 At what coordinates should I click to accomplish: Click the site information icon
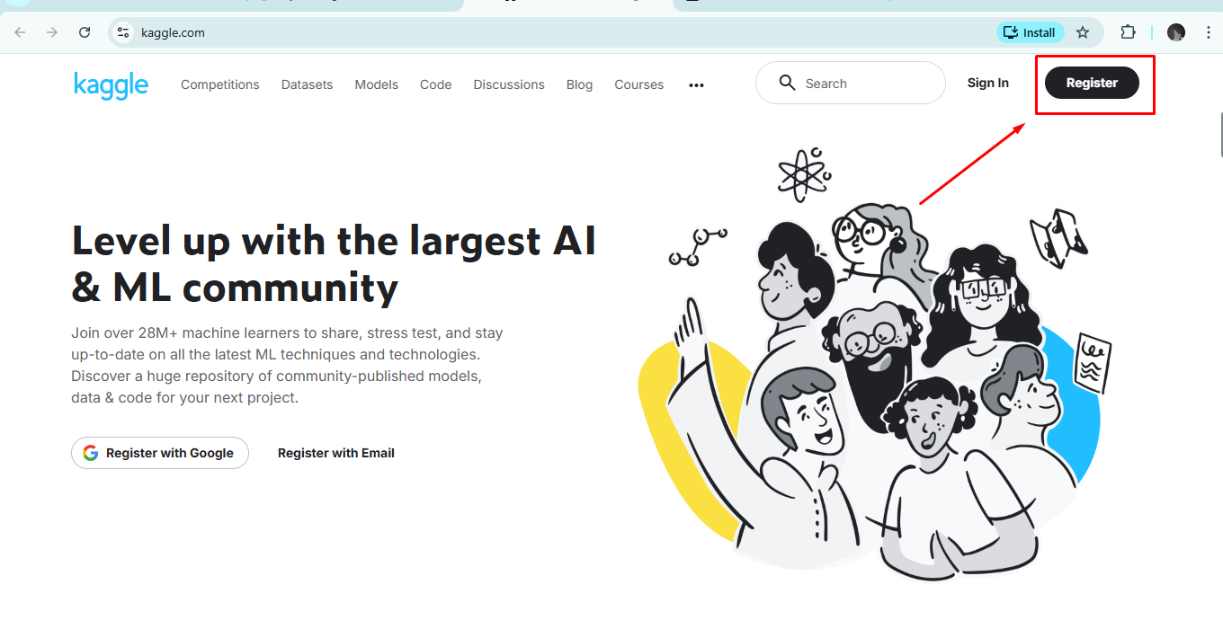pos(124,32)
